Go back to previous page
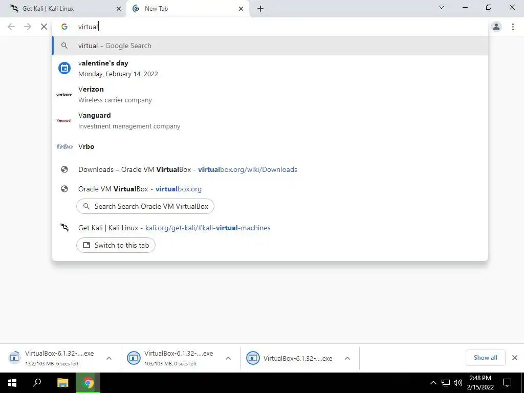Screen dimensions: 524x393 (11, 27)
